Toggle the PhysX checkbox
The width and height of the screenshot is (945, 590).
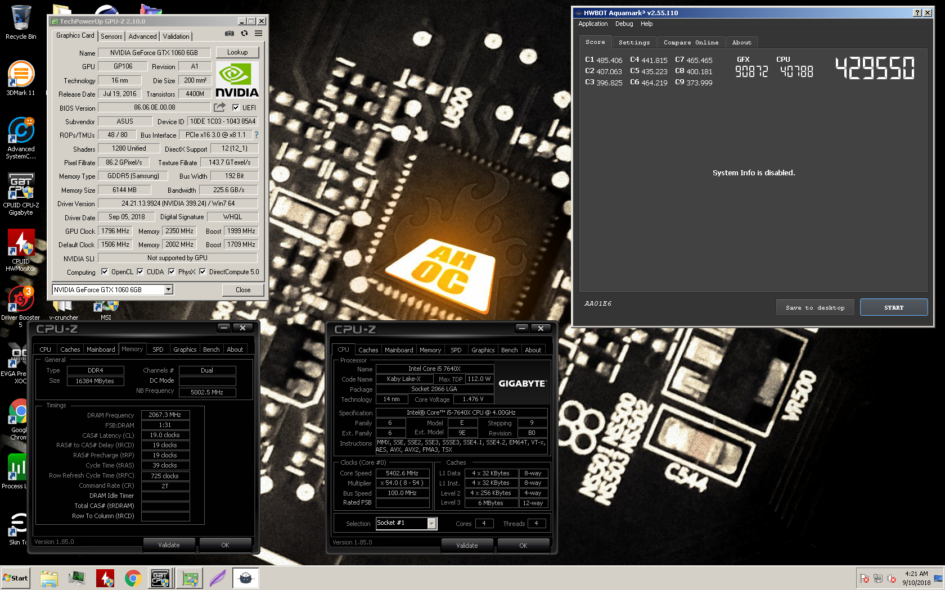tap(172, 272)
